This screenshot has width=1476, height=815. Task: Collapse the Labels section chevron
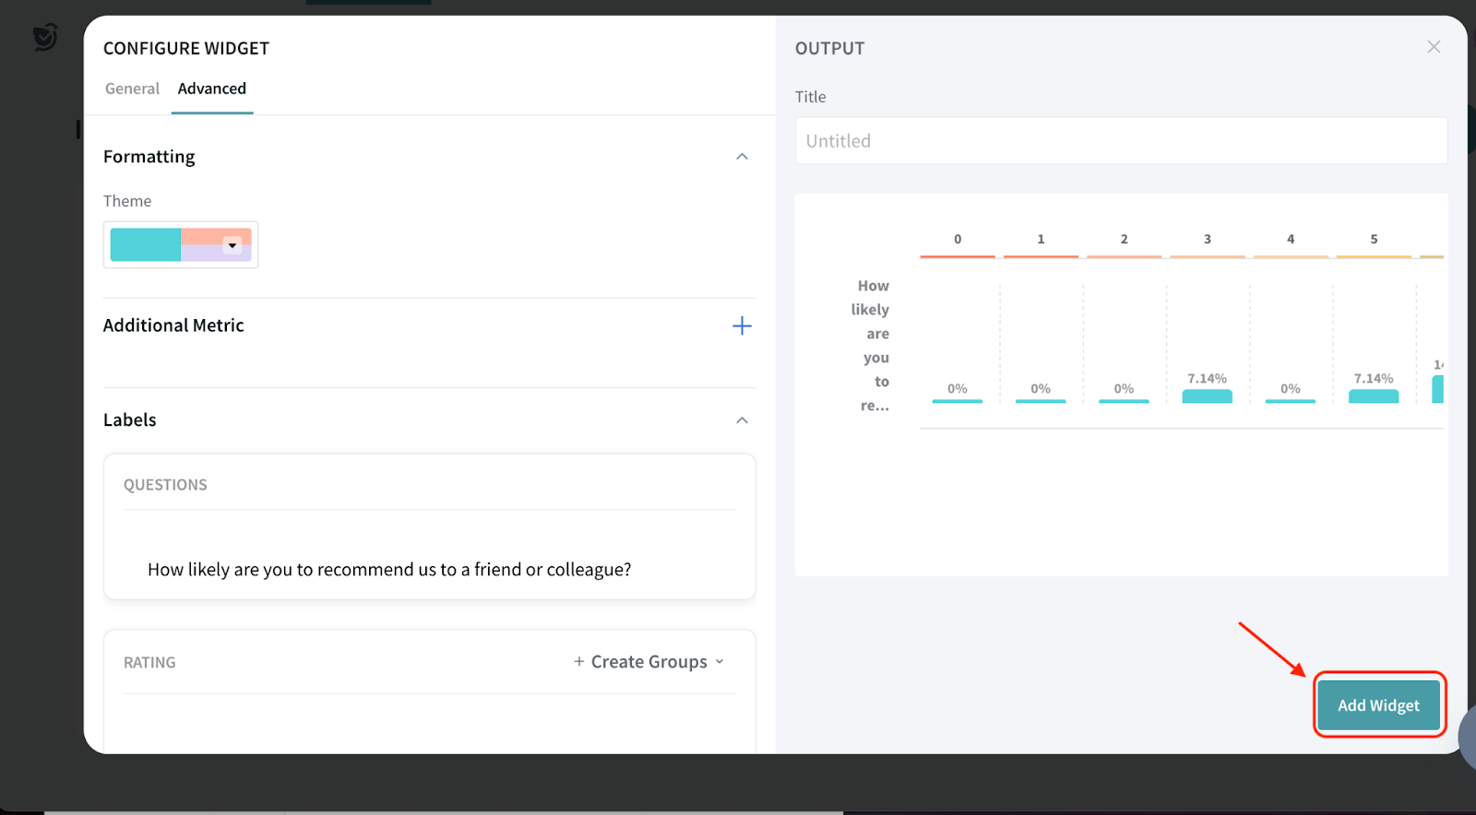click(742, 420)
